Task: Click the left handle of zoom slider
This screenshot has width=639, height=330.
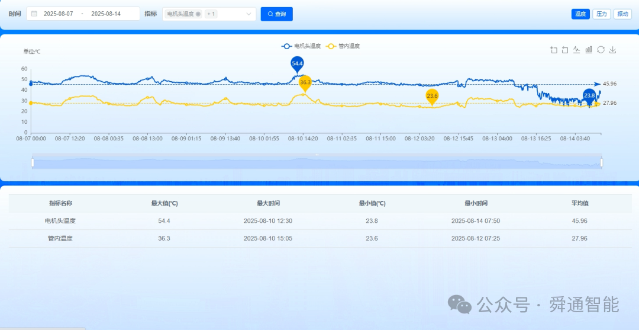Action: point(33,163)
